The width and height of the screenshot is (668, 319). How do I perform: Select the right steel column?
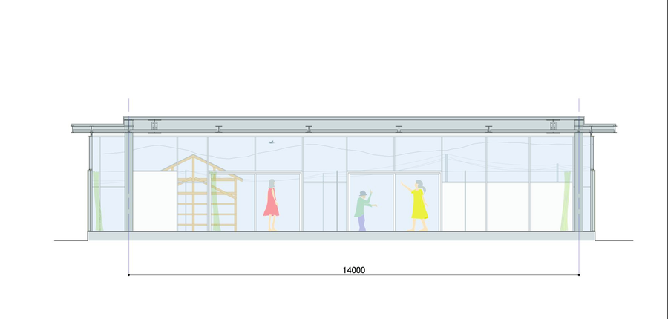579,182
